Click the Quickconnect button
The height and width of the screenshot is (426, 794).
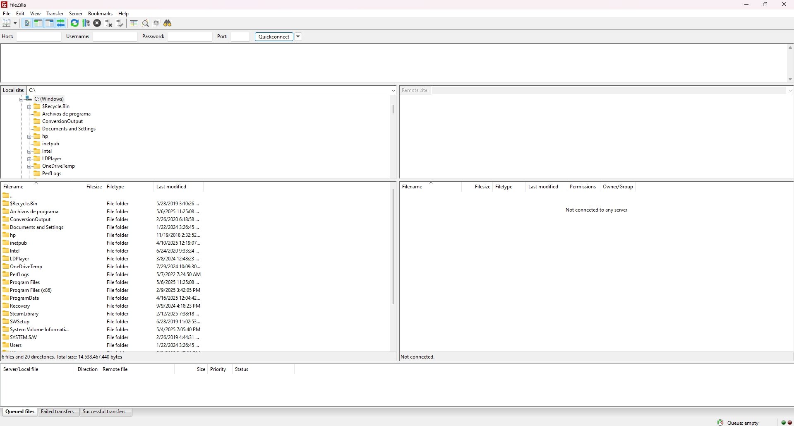274,36
